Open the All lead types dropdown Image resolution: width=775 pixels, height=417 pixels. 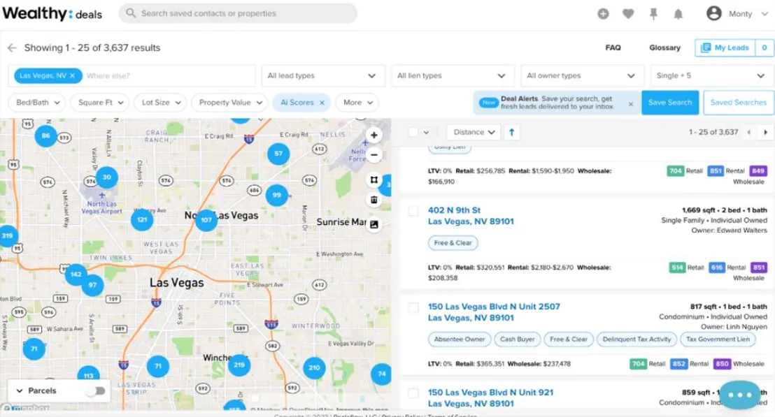click(322, 75)
